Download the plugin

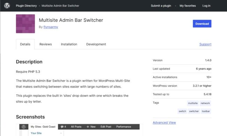click(202, 24)
